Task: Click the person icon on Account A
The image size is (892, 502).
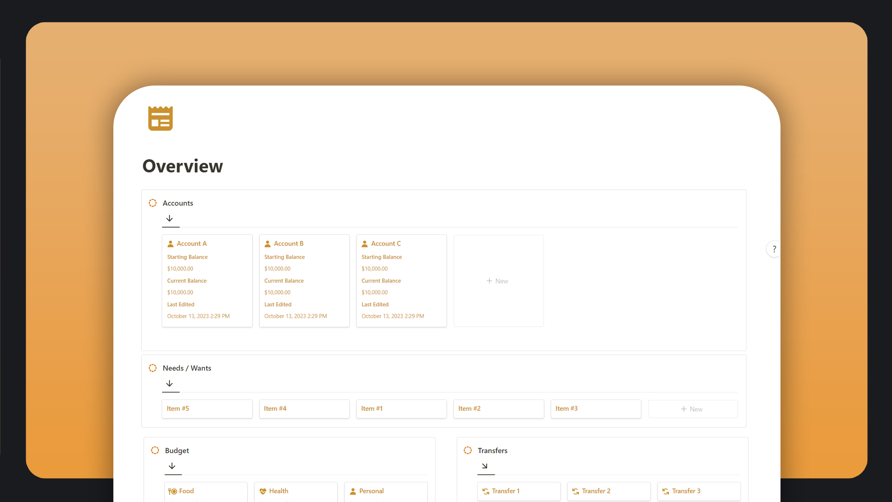Action: pyautogui.click(x=171, y=244)
